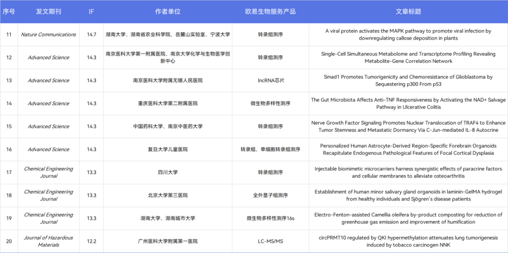The height and width of the screenshot is (253, 508).
Task: Select the 发文期刊 column header
Action: (48, 12)
